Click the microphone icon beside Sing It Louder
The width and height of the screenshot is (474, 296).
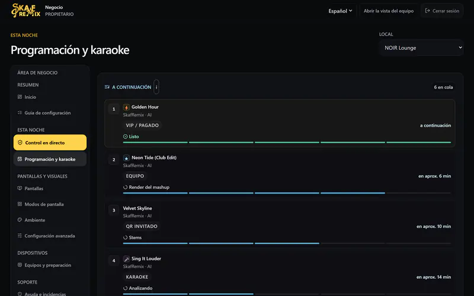point(126,259)
